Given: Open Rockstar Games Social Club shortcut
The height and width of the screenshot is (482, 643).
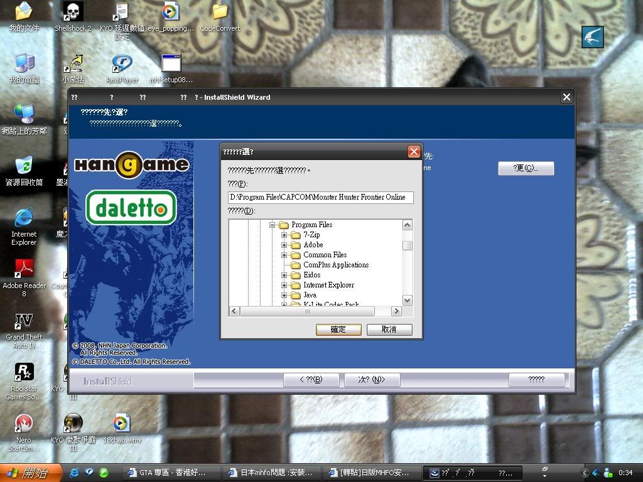Looking at the screenshot, I should coord(24,381).
